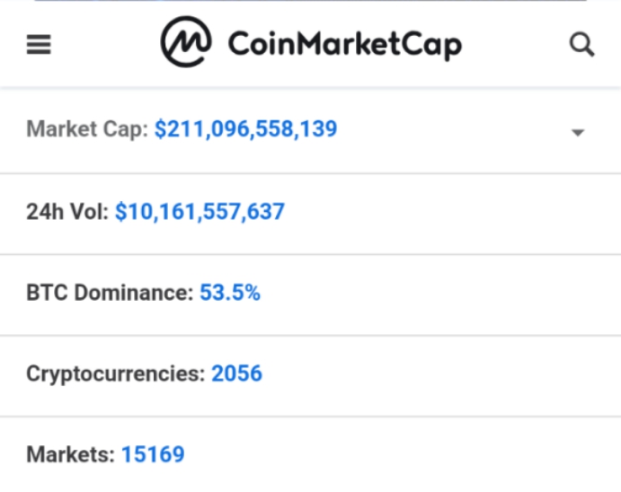Expand the stats dropdown arrow beside Market Cap
Image resolution: width=621 pixels, height=492 pixels.
coord(578,133)
